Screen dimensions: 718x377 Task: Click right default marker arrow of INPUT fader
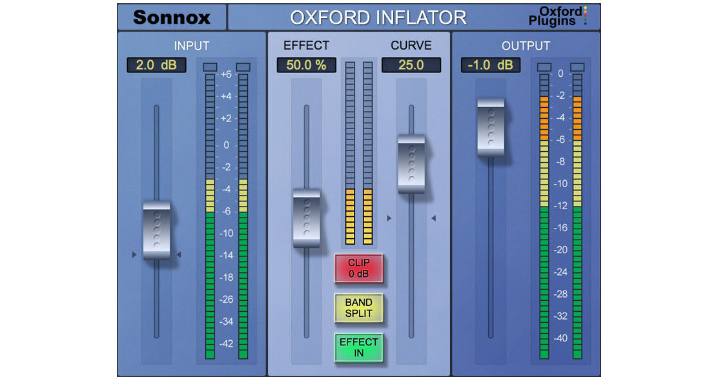179,254
